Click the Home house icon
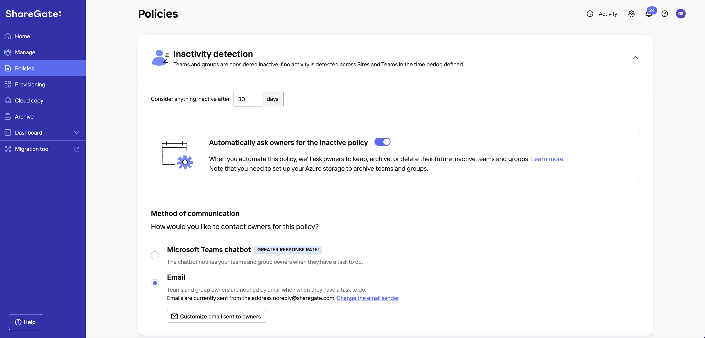This screenshot has width=705, height=338. coord(8,36)
